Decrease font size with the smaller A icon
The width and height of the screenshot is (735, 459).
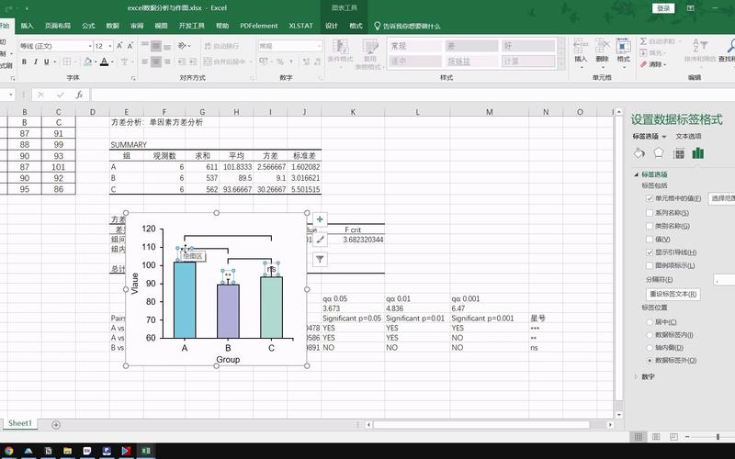130,46
